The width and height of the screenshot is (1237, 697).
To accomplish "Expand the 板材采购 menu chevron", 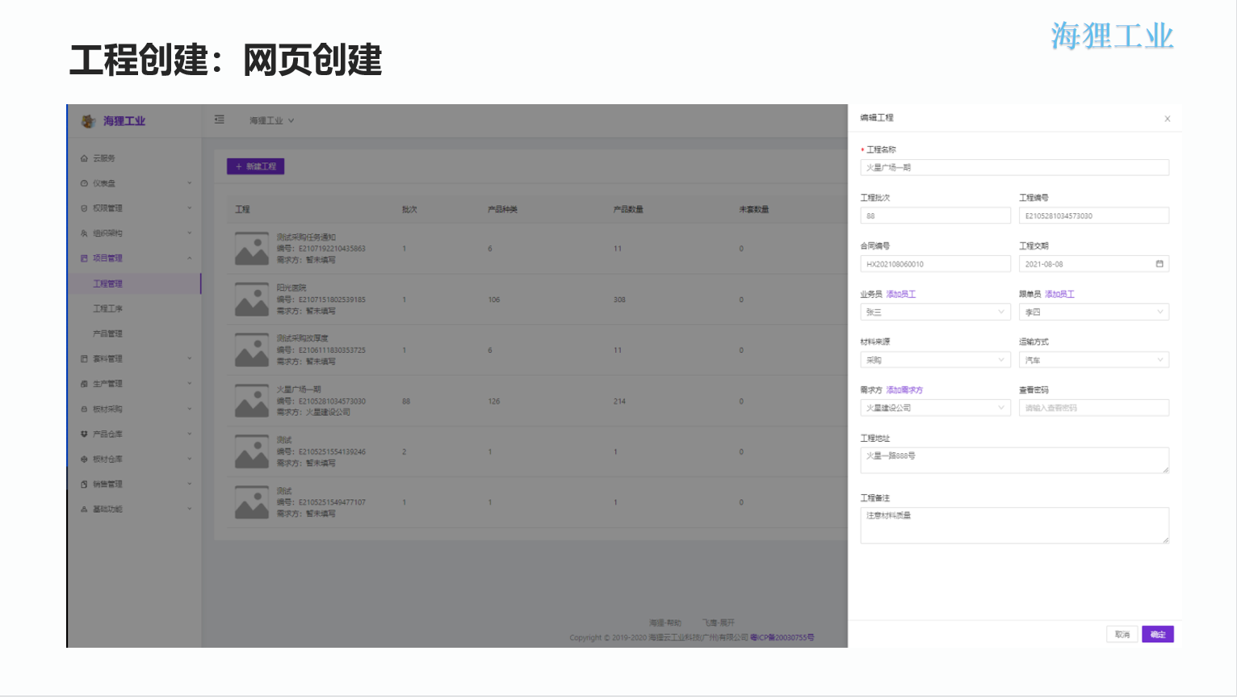I will pos(190,409).
